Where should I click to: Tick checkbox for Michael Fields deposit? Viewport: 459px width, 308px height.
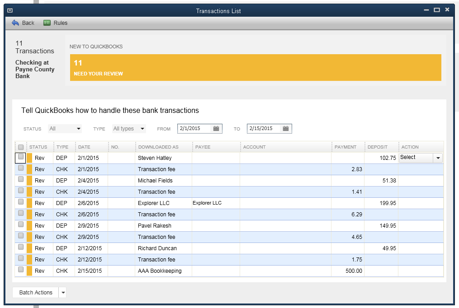[x=21, y=179]
